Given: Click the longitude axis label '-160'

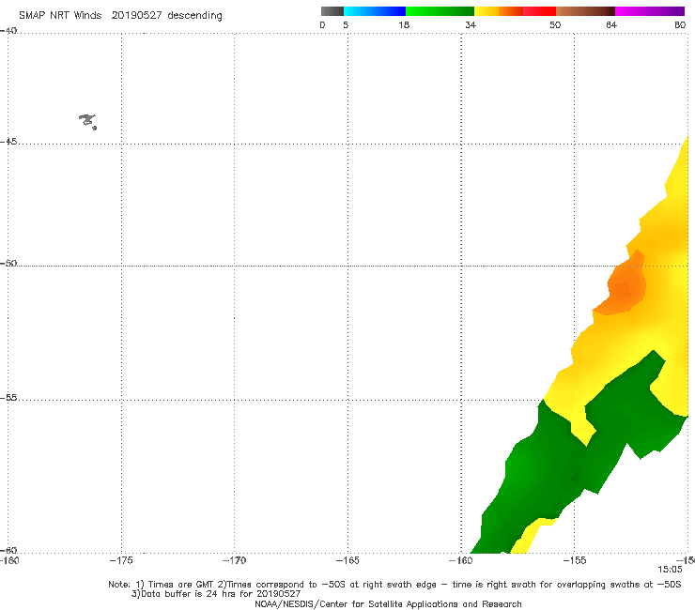Looking at the screenshot, I should [461, 560].
